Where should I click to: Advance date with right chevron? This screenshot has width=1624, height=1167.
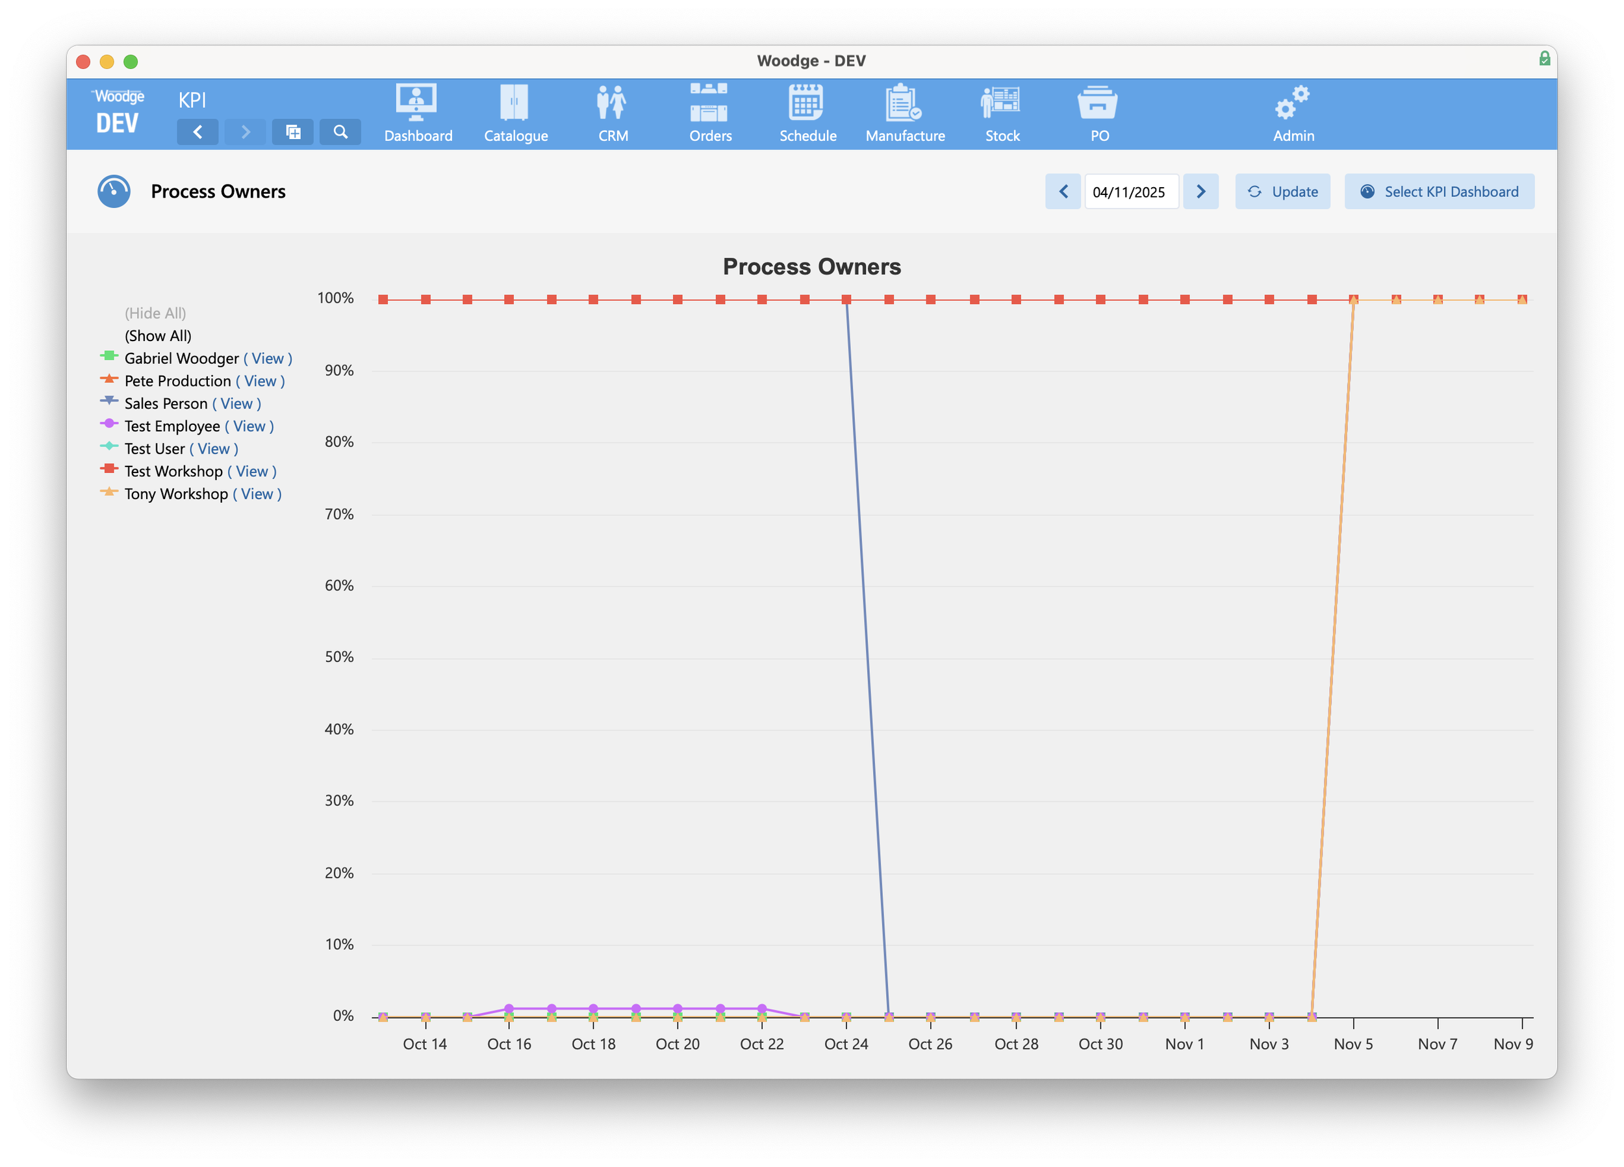pyautogui.click(x=1201, y=191)
